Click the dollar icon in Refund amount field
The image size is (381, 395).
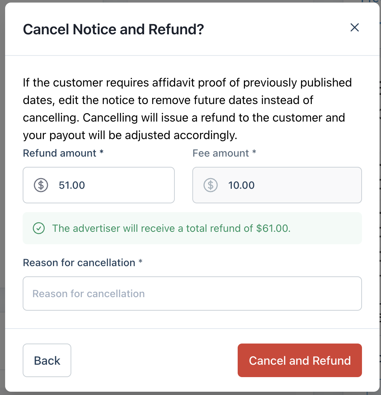click(41, 185)
